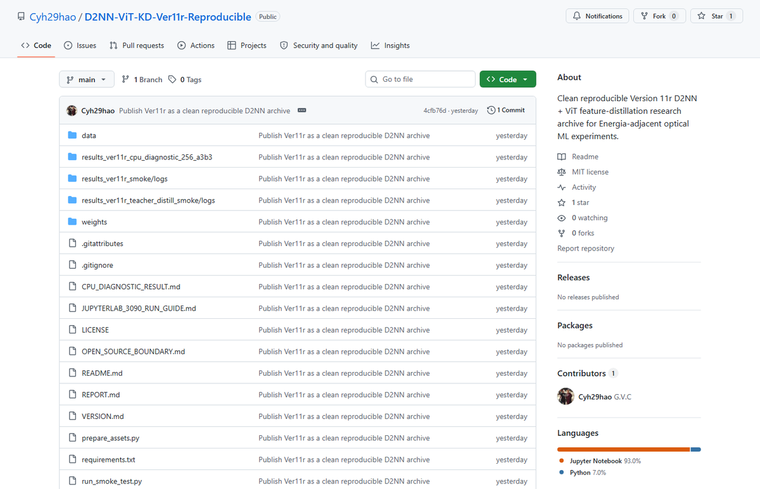Open the OPEN_SOURCE_BOUNDARY.md file

133,352
